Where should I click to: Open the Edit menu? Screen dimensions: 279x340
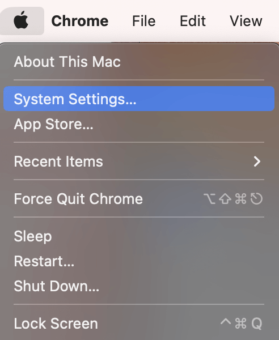tap(193, 21)
